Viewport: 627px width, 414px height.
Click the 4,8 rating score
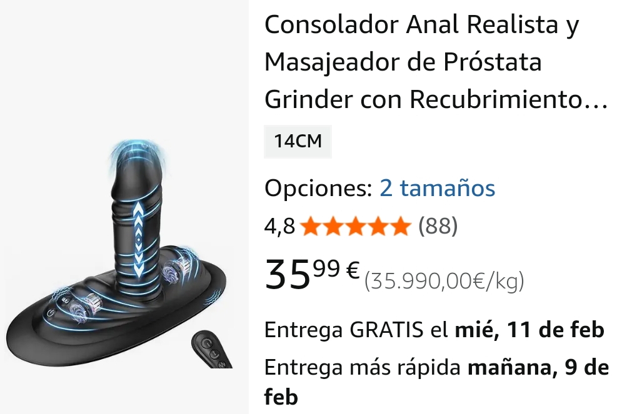point(279,227)
